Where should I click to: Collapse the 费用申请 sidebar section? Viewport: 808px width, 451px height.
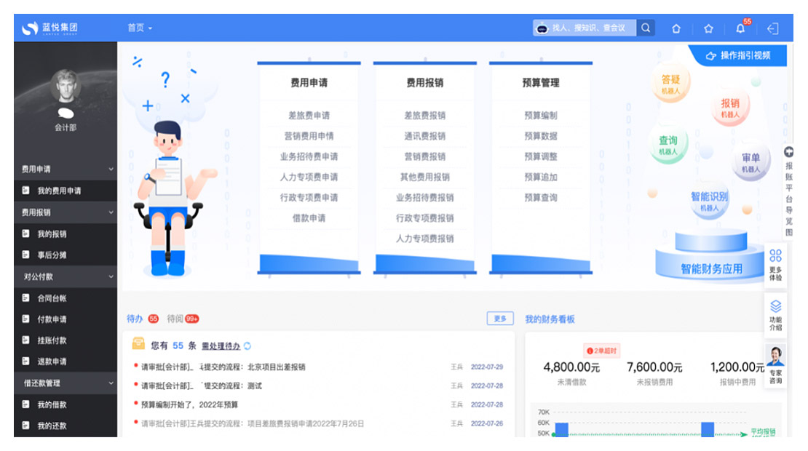pyautogui.click(x=111, y=169)
